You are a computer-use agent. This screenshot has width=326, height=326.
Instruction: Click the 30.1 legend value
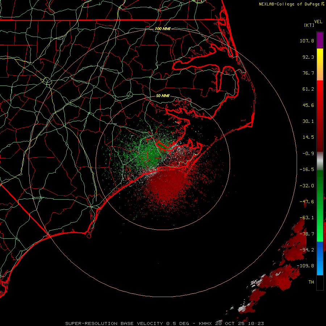pos(308,121)
